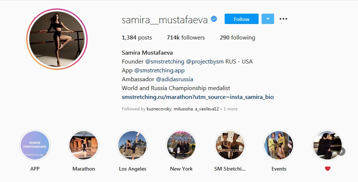Expand suggested accounts dropdown arrow

tap(268, 19)
